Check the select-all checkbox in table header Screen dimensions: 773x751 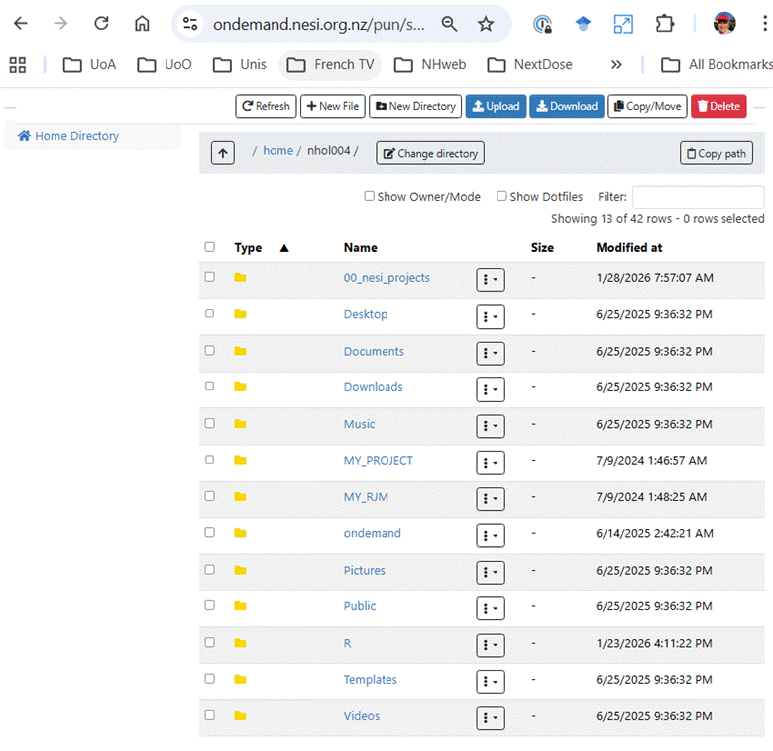(x=209, y=247)
